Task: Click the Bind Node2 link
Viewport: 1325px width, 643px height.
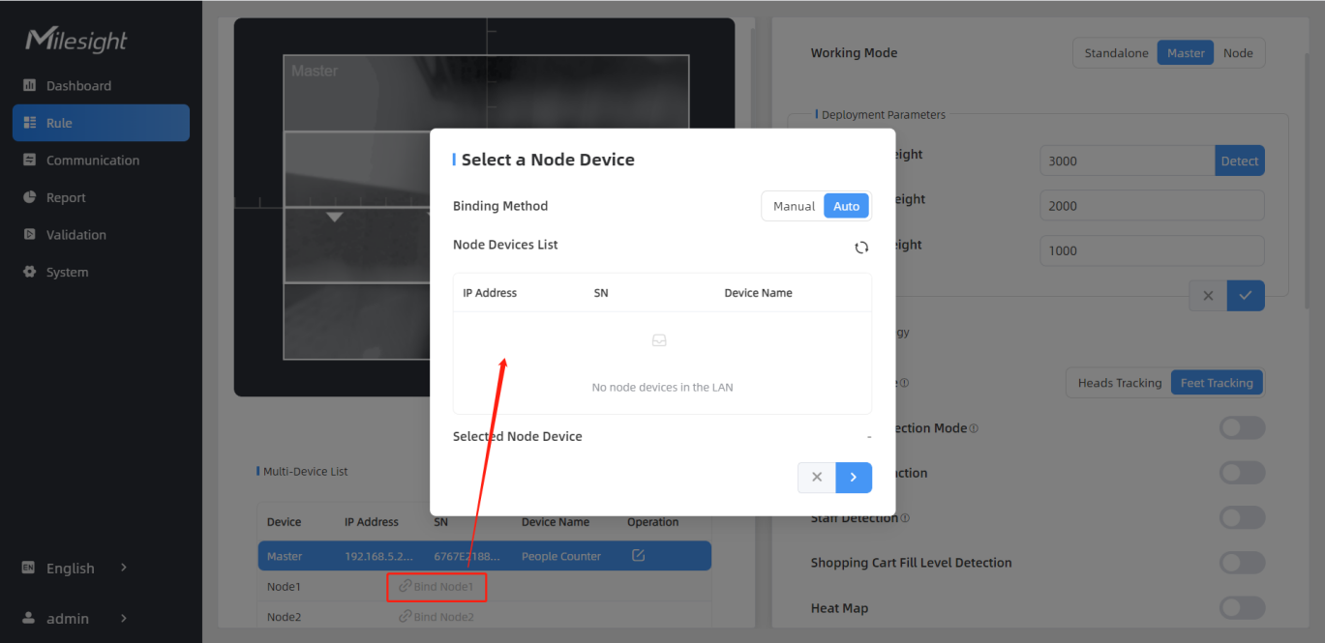Action: tap(437, 617)
